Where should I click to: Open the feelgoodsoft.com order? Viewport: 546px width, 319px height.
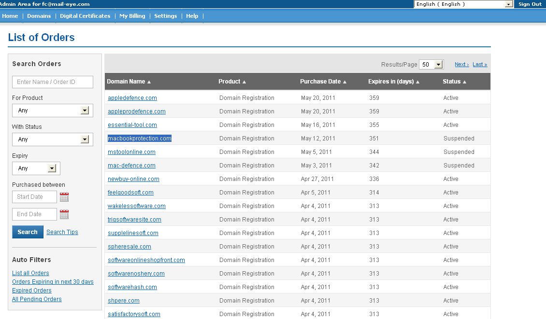(130, 193)
